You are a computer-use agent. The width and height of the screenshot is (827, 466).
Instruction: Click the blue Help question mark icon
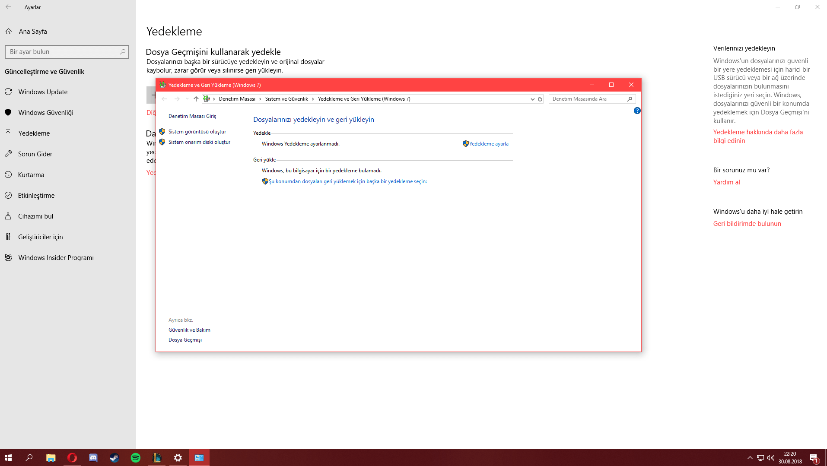(637, 111)
